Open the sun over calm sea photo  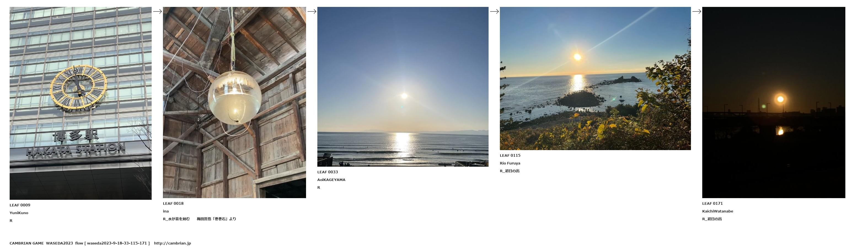pos(403,87)
